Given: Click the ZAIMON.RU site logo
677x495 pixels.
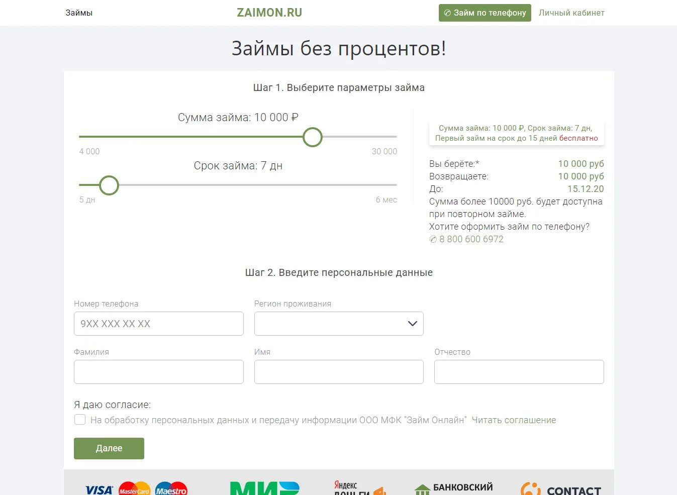Looking at the screenshot, I should tap(269, 13).
